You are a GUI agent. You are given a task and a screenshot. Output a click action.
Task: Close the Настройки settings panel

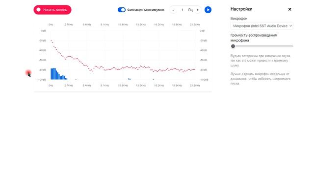coord(289,9)
